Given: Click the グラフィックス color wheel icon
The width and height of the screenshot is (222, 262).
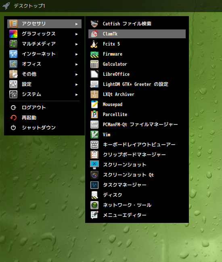Looking at the screenshot, I should [13, 34].
